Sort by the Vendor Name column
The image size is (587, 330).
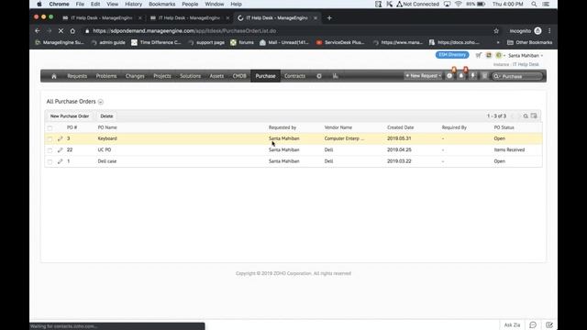tap(338, 127)
